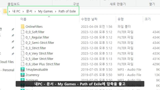Click the third quick access pin icon
This screenshot has width=160, height=90.
(13, 42)
